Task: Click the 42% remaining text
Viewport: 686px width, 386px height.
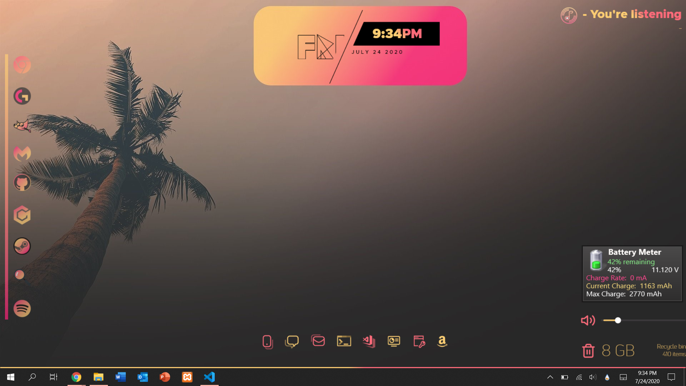Action: point(631,262)
